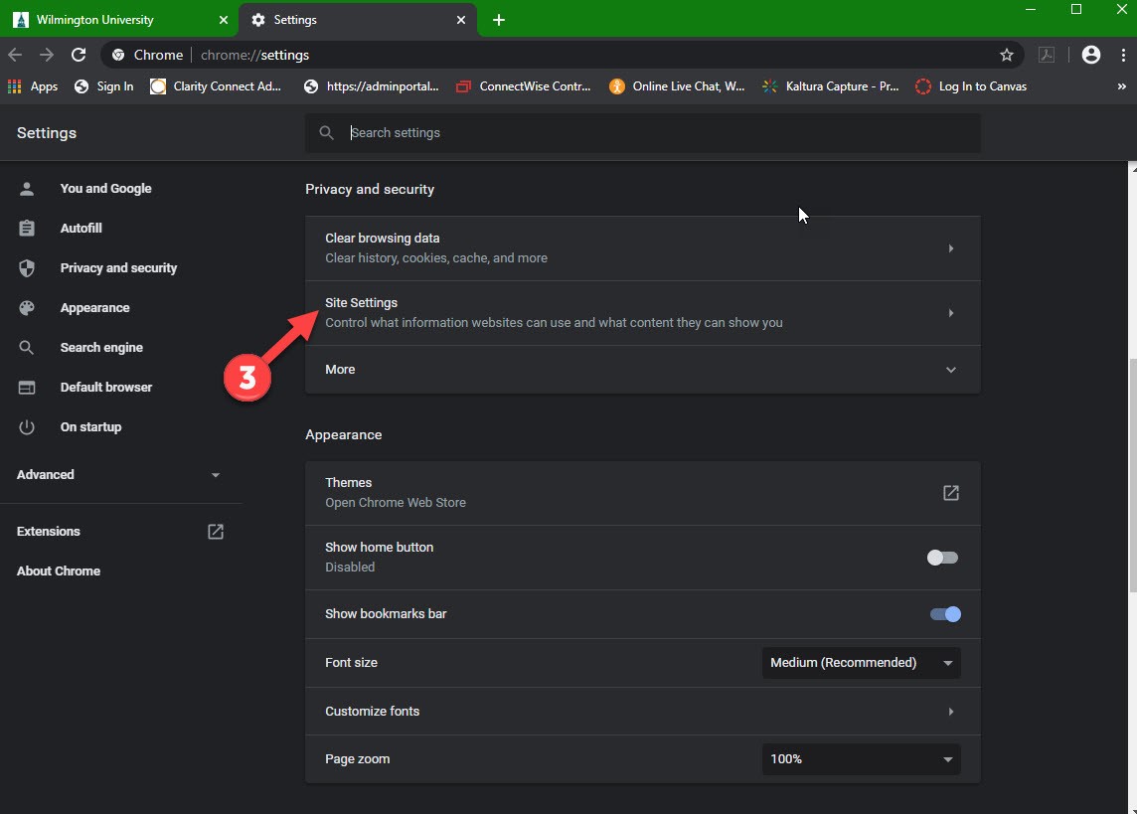The image size is (1137, 814).
Task: Expand the More privacy options row
Action: tap(642, 370)
